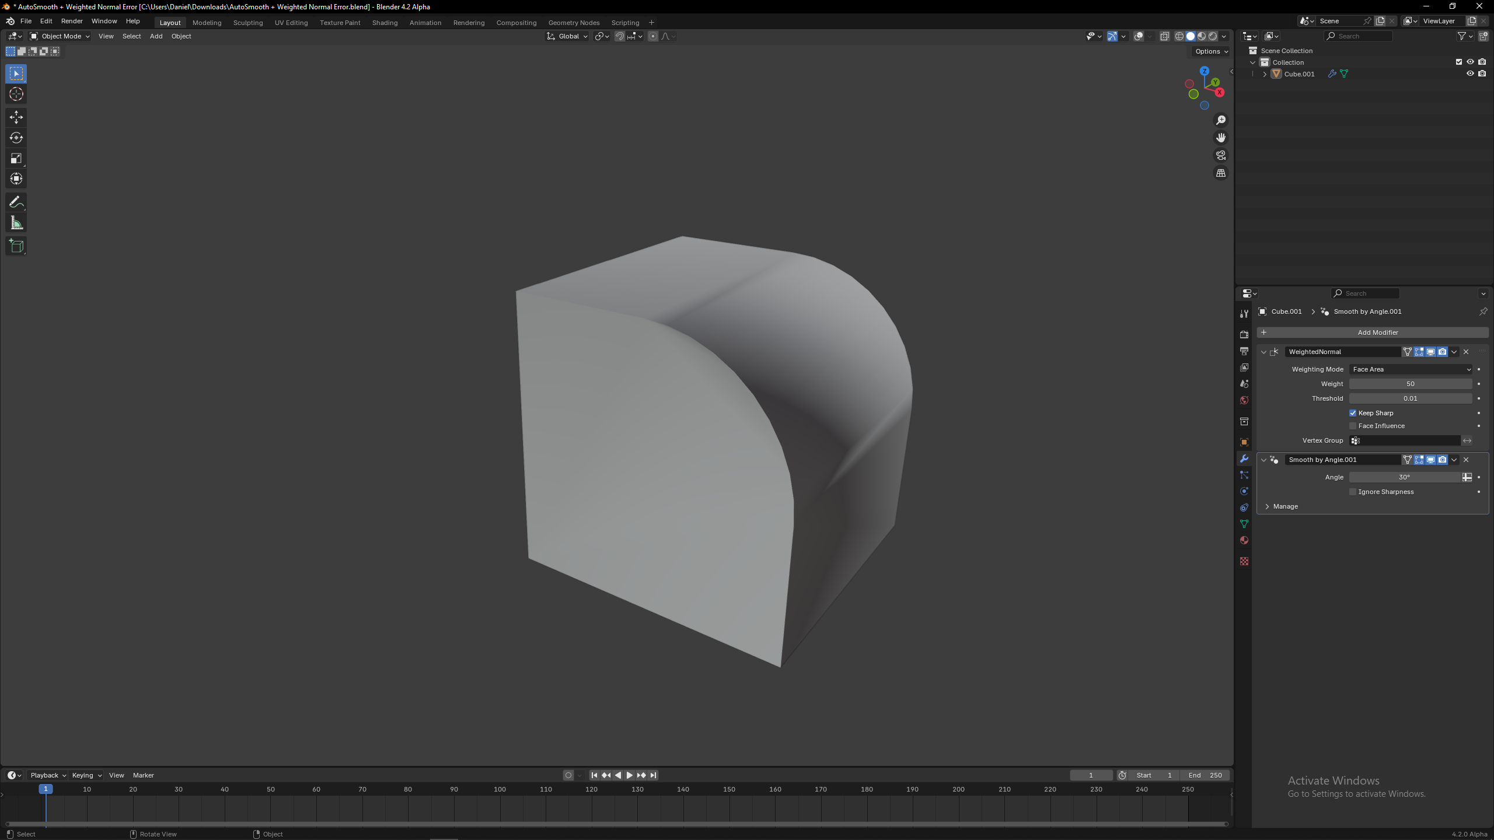This screenshot has width=1494, height=840.
Task: Click the Zoom viewport magnifier icon
Action: pyautogui.click(x=1221, y=120)
